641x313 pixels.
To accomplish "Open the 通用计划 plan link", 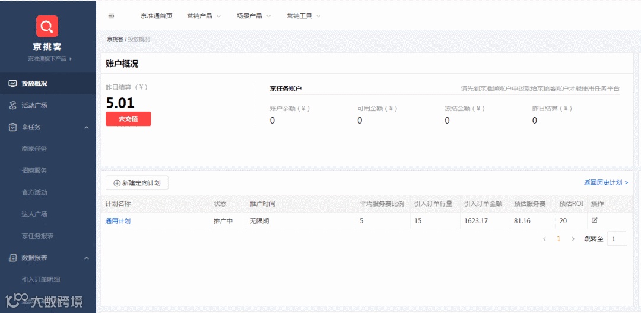I will (x=118, y=221).
